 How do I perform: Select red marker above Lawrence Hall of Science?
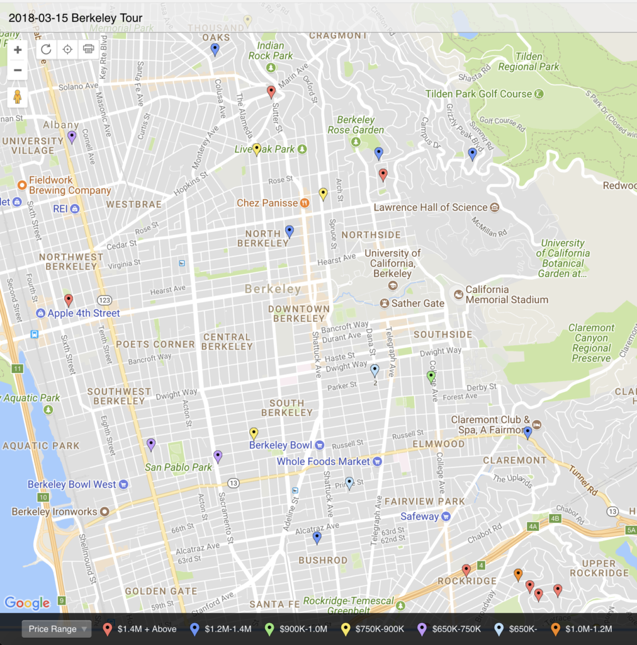tap(383, 175)
